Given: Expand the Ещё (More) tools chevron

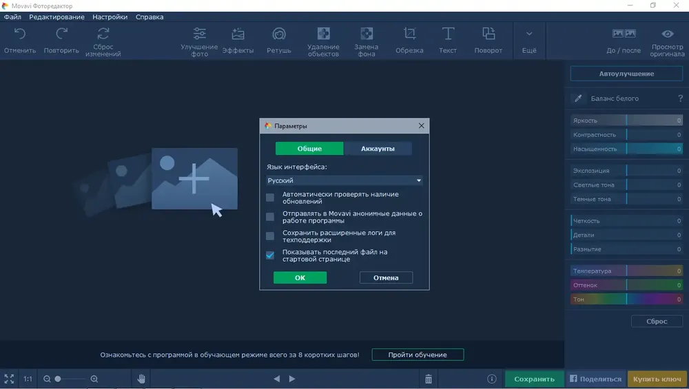Looking at the screenshot, I should (529, 39).
